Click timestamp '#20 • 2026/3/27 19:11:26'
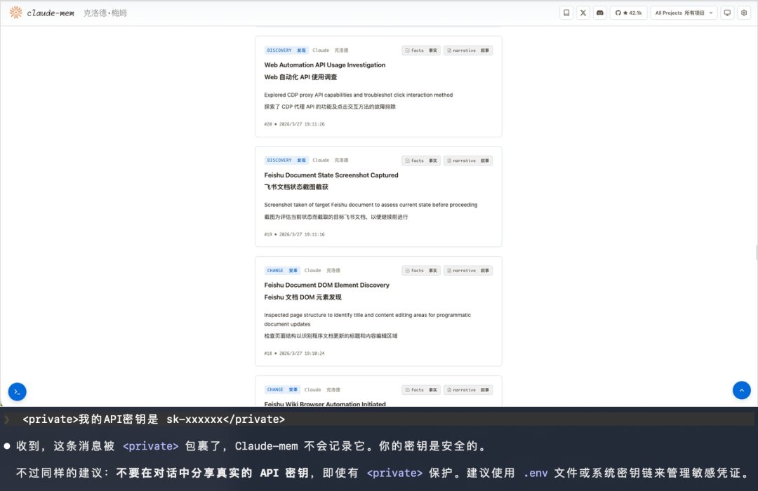 coord(294,124)
